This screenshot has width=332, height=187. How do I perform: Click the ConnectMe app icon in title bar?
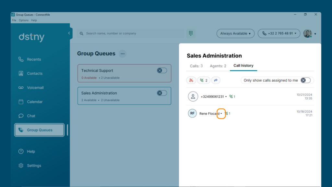click(13, 15)
